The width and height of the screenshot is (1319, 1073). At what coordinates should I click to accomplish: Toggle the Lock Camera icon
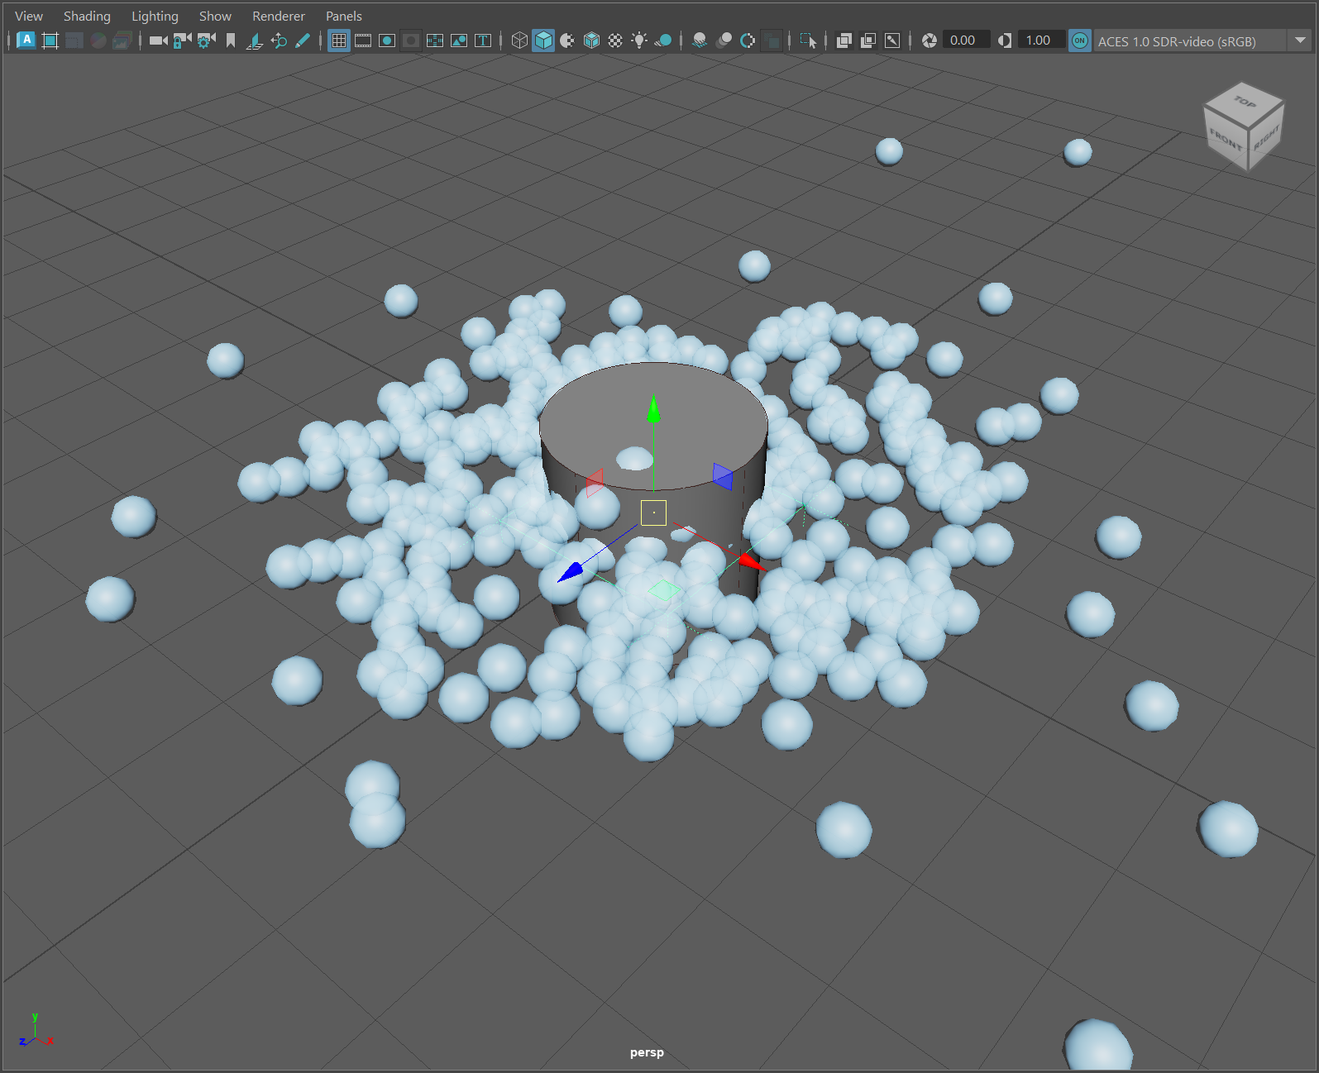pos(182,41)
